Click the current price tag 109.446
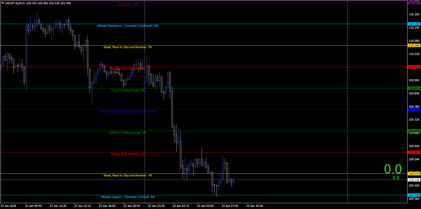 [414, 180]
